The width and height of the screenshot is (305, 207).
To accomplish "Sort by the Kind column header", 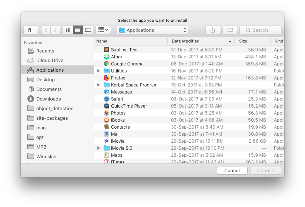I will click(x=278, y=41).
